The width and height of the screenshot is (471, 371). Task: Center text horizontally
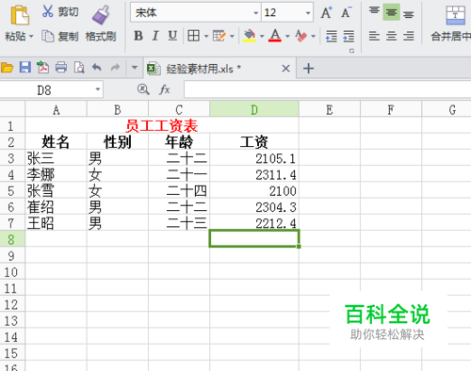coord(391,36)
